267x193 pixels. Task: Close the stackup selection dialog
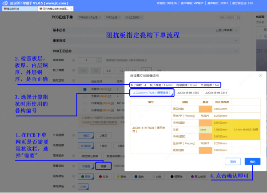(x=260, y=75)
